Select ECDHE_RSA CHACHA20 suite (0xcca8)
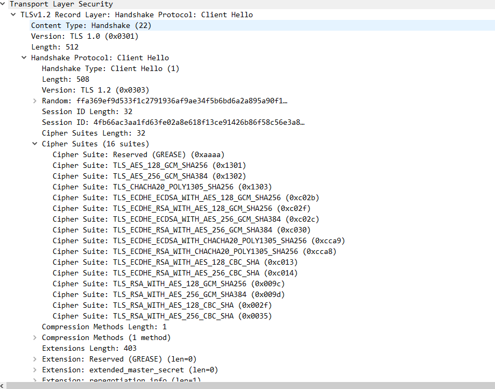Viewport: 495px width, 389px height. coord(194,251)
